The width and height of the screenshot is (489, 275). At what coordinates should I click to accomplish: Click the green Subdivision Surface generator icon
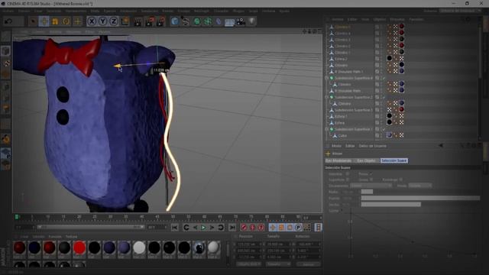(x=197, y=21)
